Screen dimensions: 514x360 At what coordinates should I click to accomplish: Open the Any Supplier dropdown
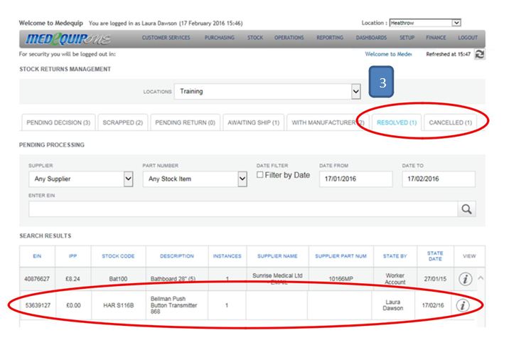[x=80, y=179]
